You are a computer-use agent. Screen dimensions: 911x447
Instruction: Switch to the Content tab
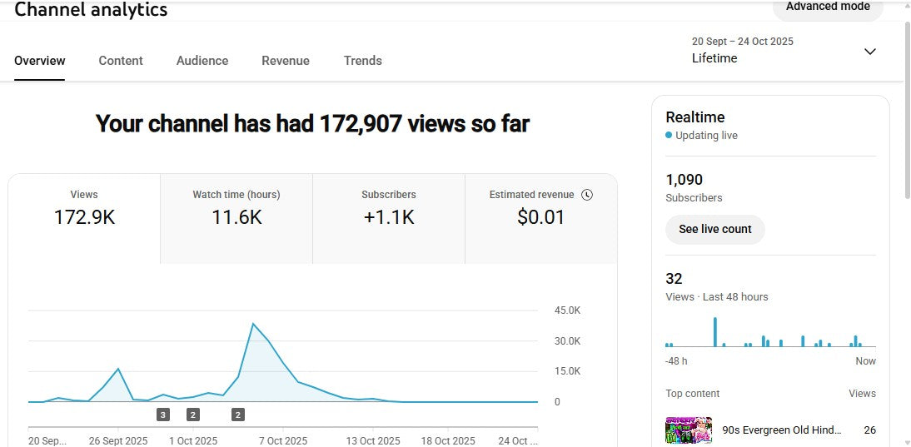pyautogui.click(x=121, y=61)
